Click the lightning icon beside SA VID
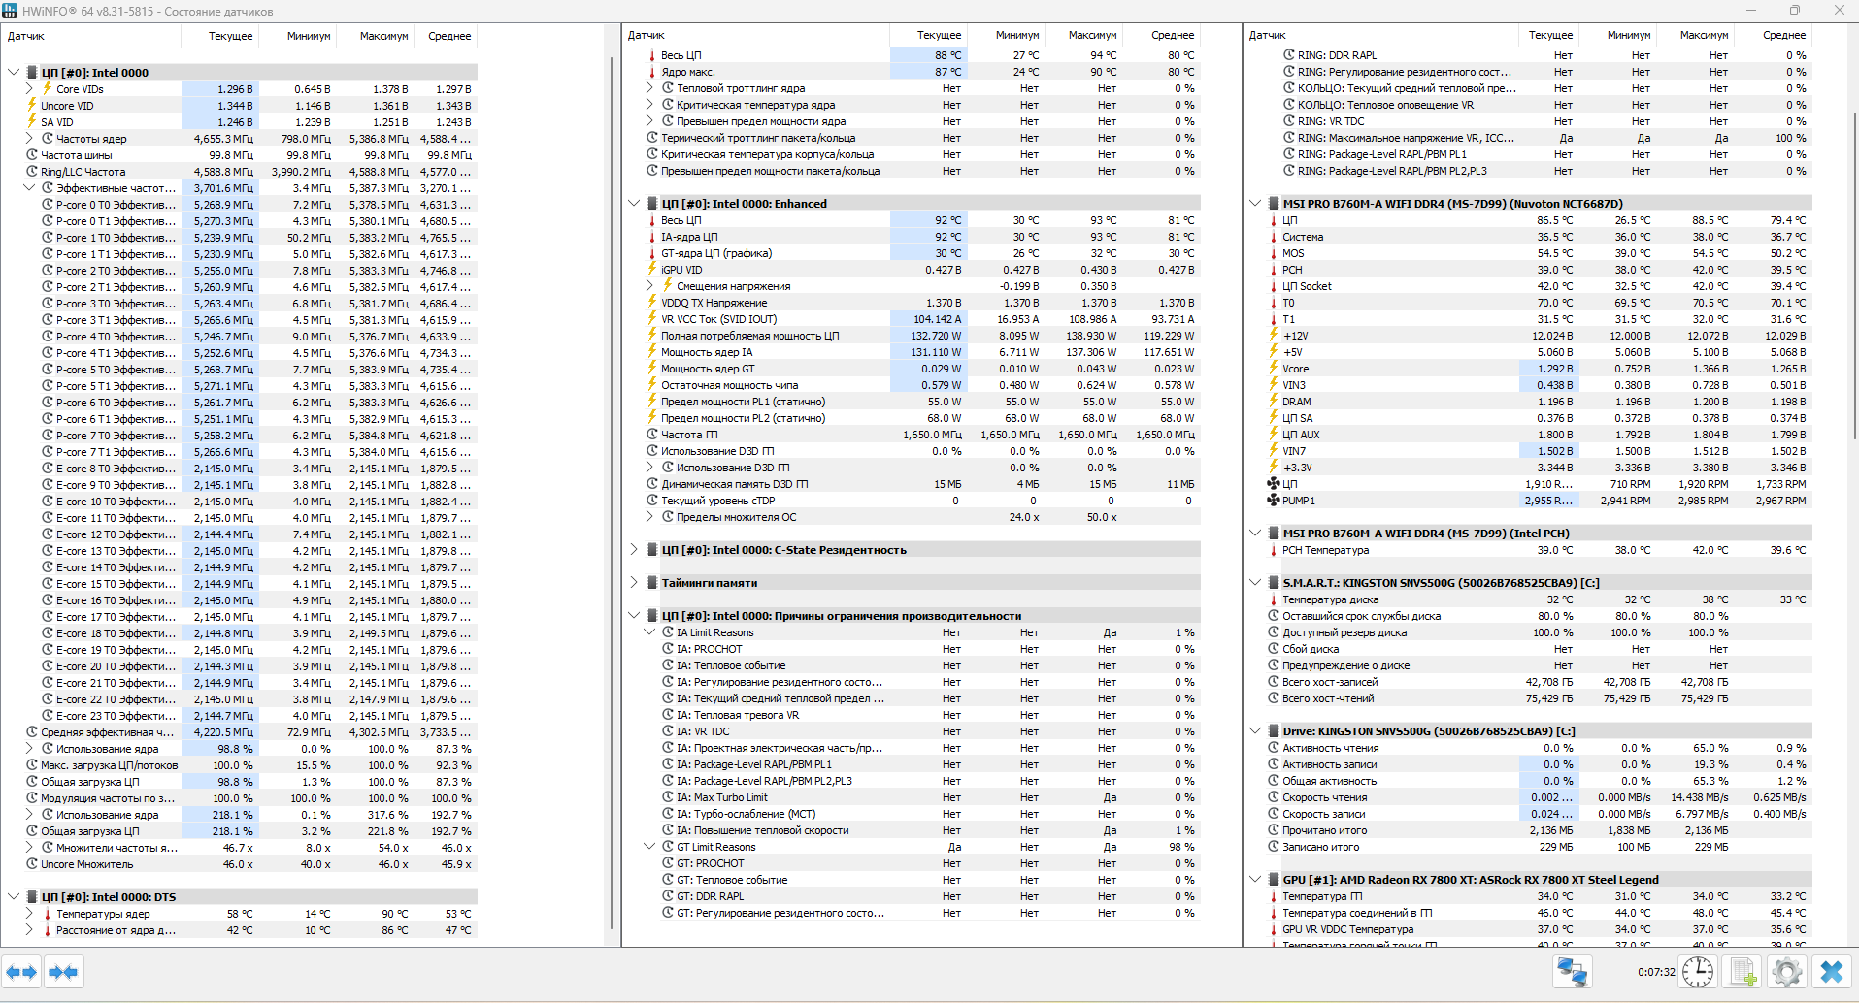The width and height of the screenshot is (1859, 1003). tap(32, 121)
